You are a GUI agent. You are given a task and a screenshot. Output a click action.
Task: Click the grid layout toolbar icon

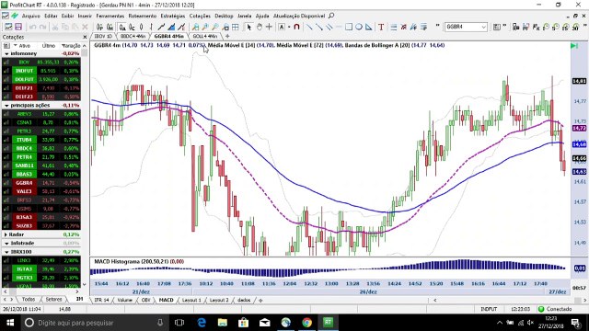coord(236,27)
